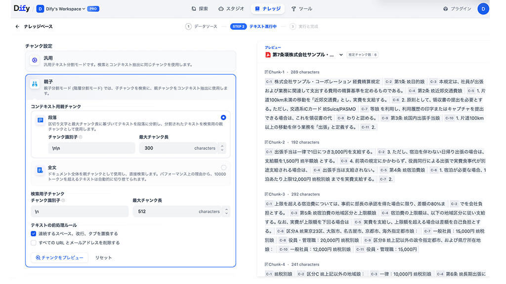Click the stepper on 300 characters field
Viewport: 506px width, 284px height.
click(x=222, y=148)
